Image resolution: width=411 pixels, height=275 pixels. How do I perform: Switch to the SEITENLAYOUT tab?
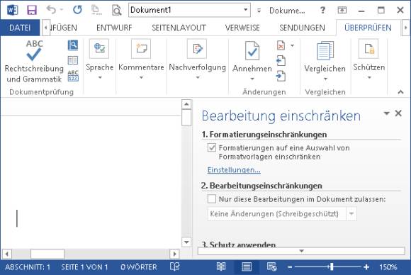(x=179, y=28)
